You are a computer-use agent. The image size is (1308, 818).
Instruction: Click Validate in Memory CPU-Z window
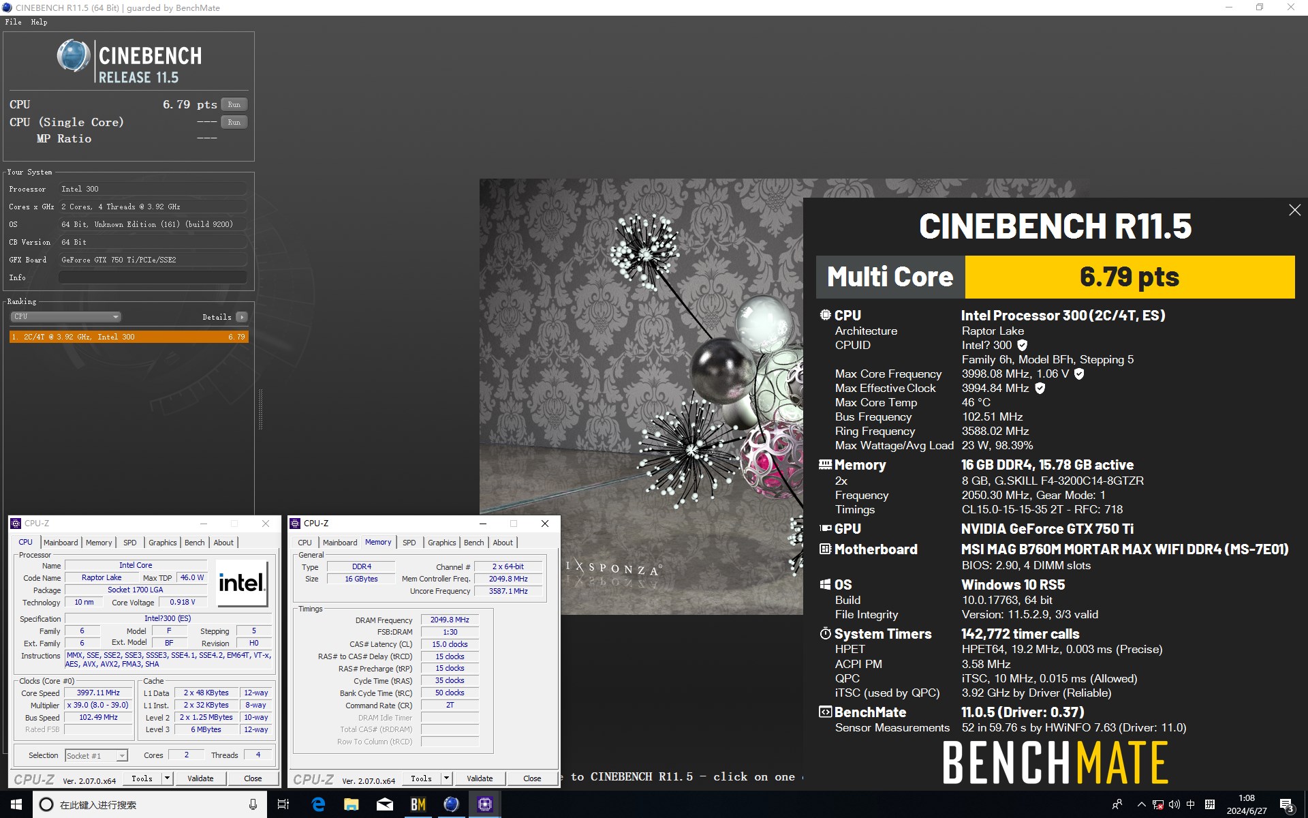click(x=480, y=778)
